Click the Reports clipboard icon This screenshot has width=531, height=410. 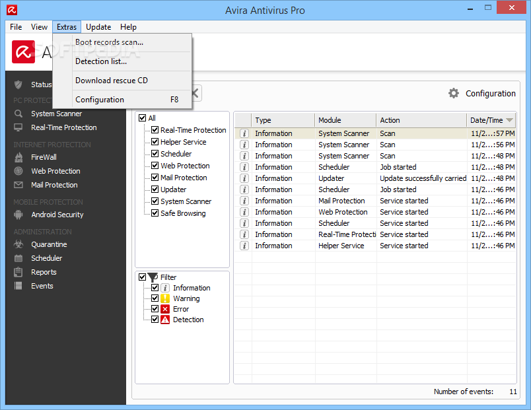18,272
